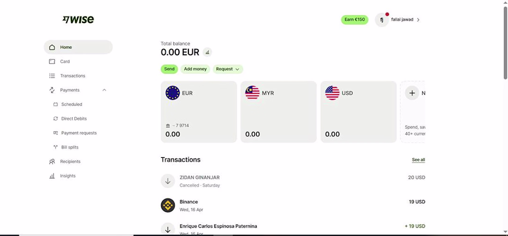The width and height of the screenshot is (508, 236).
Task: Open account menu arrow next to fallal jawad
Action: point(418,20)
